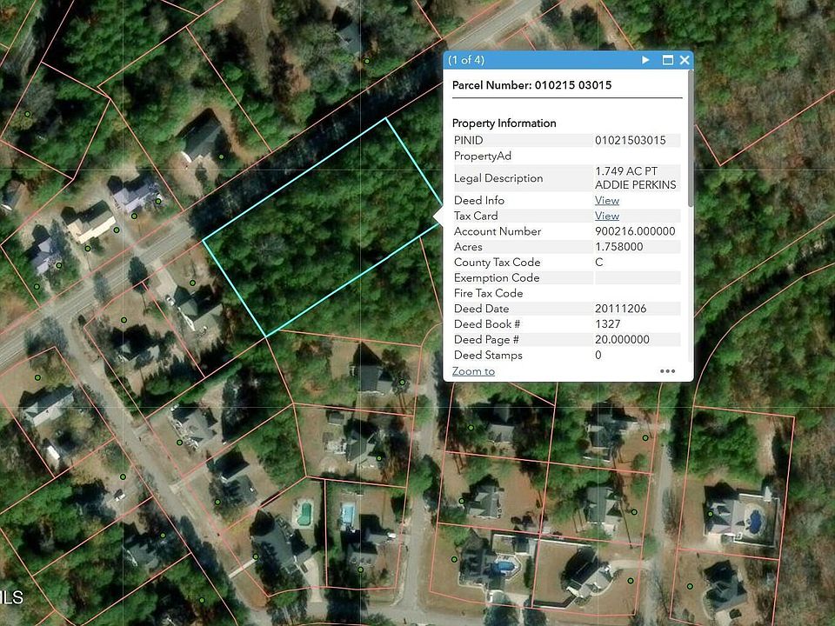Viewport: 835px width, 626px height.
Task: Click the Account Number value 900216.000000
Action: 635,231
